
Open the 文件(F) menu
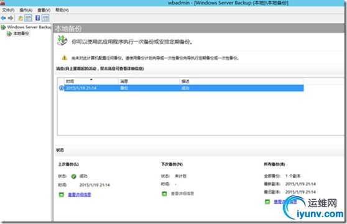[x=8, y=10]
